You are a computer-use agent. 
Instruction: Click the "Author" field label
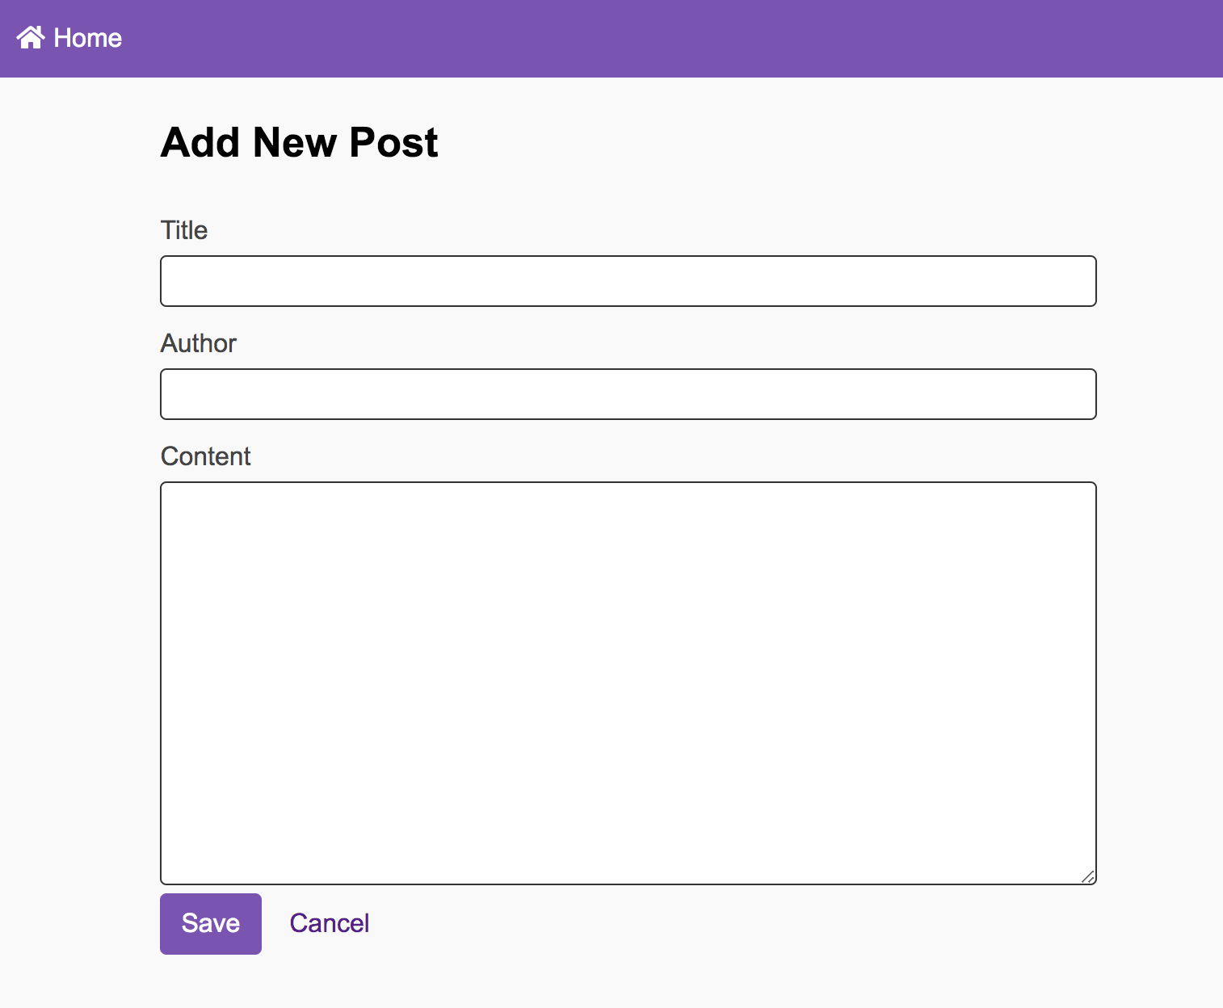click(x=199, y=343)
